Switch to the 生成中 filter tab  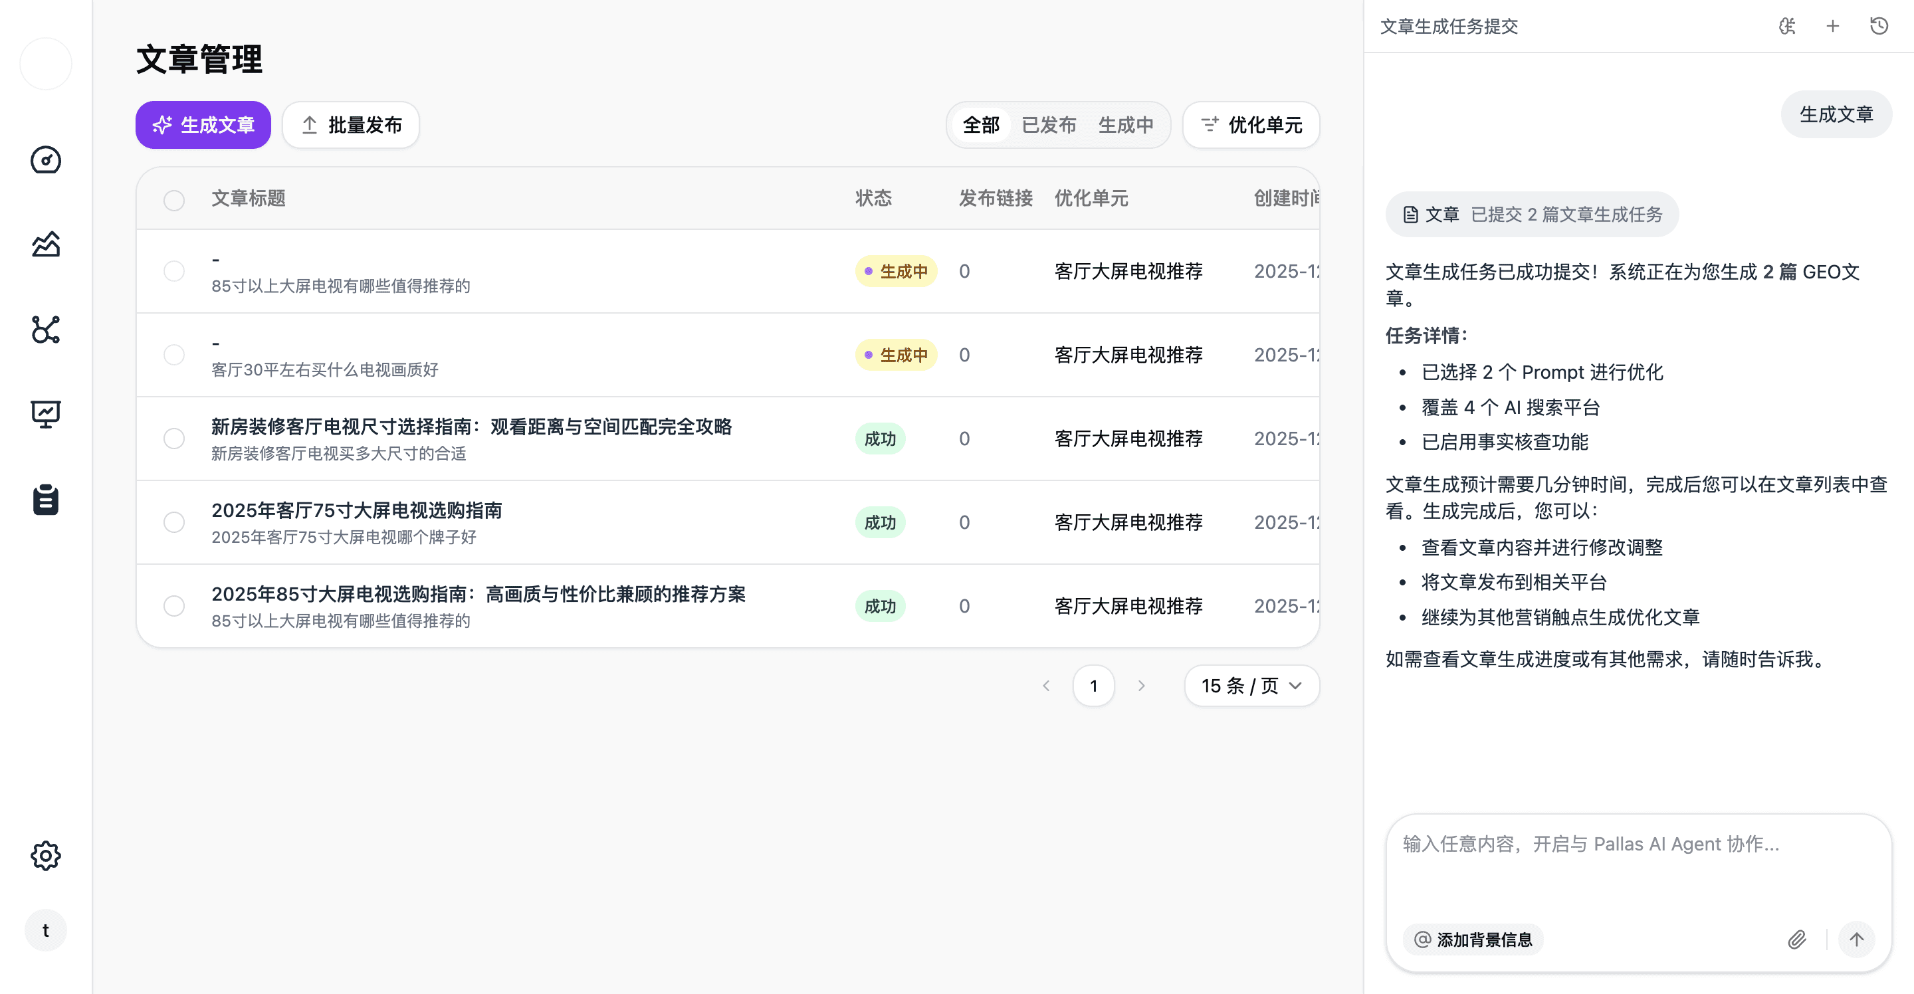coord(1126,125)
